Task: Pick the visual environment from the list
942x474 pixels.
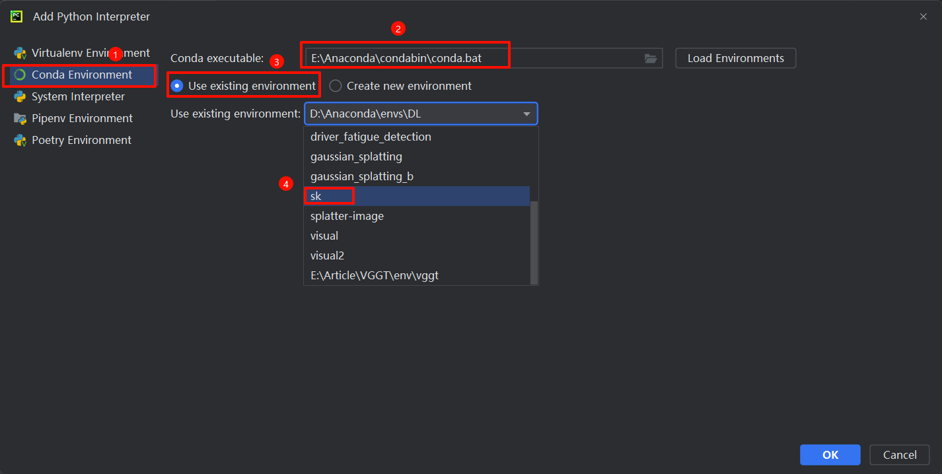Action: 417,236
